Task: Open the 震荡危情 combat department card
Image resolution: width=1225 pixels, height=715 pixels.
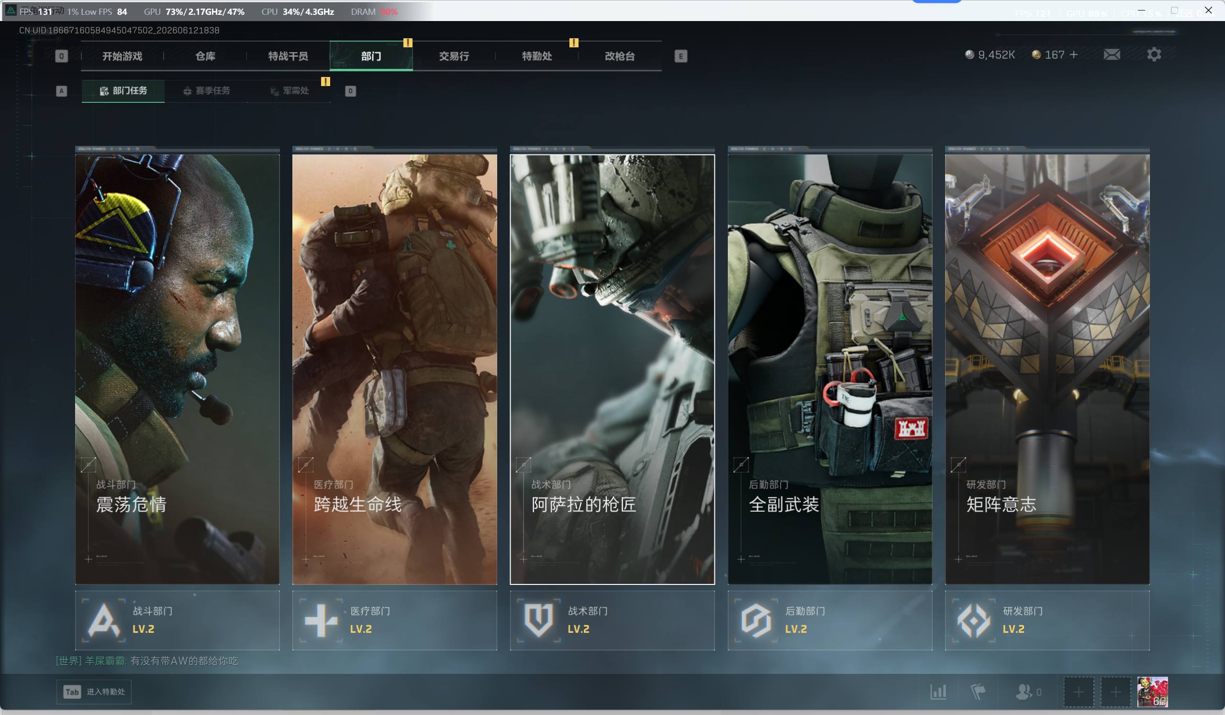Action: click(x=178, y=369)
